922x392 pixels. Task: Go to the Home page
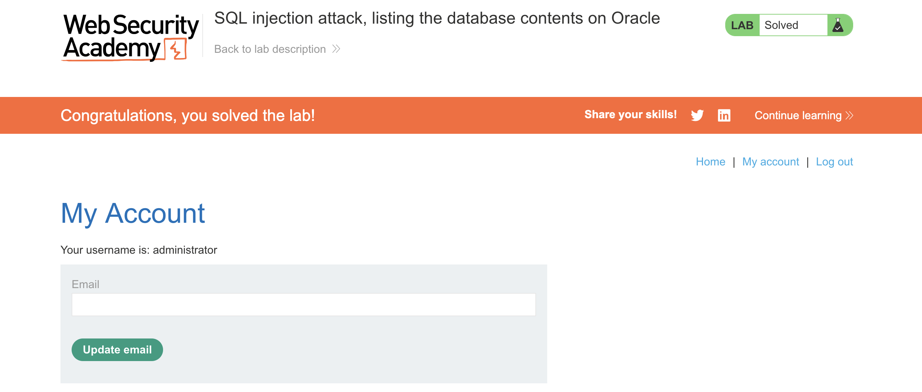710,162
